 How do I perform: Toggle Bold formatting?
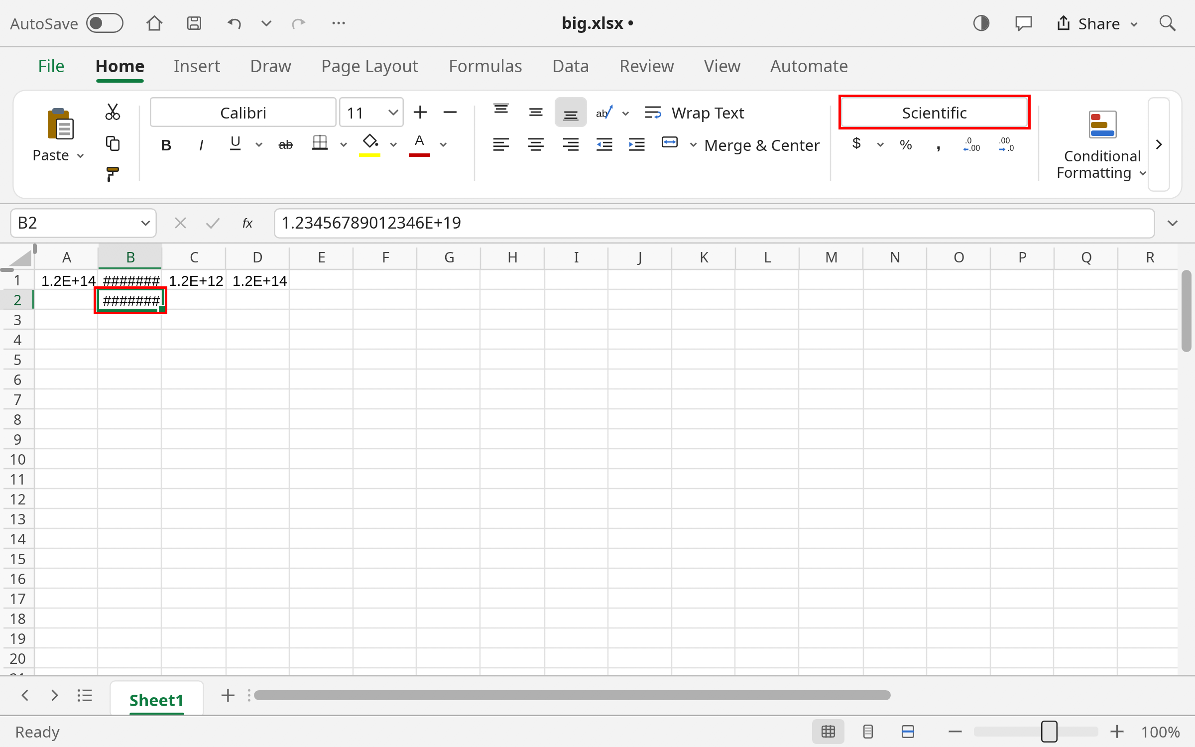tap(166, 145)
